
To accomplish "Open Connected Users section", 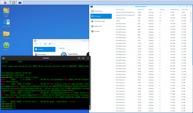I will 101,21.
